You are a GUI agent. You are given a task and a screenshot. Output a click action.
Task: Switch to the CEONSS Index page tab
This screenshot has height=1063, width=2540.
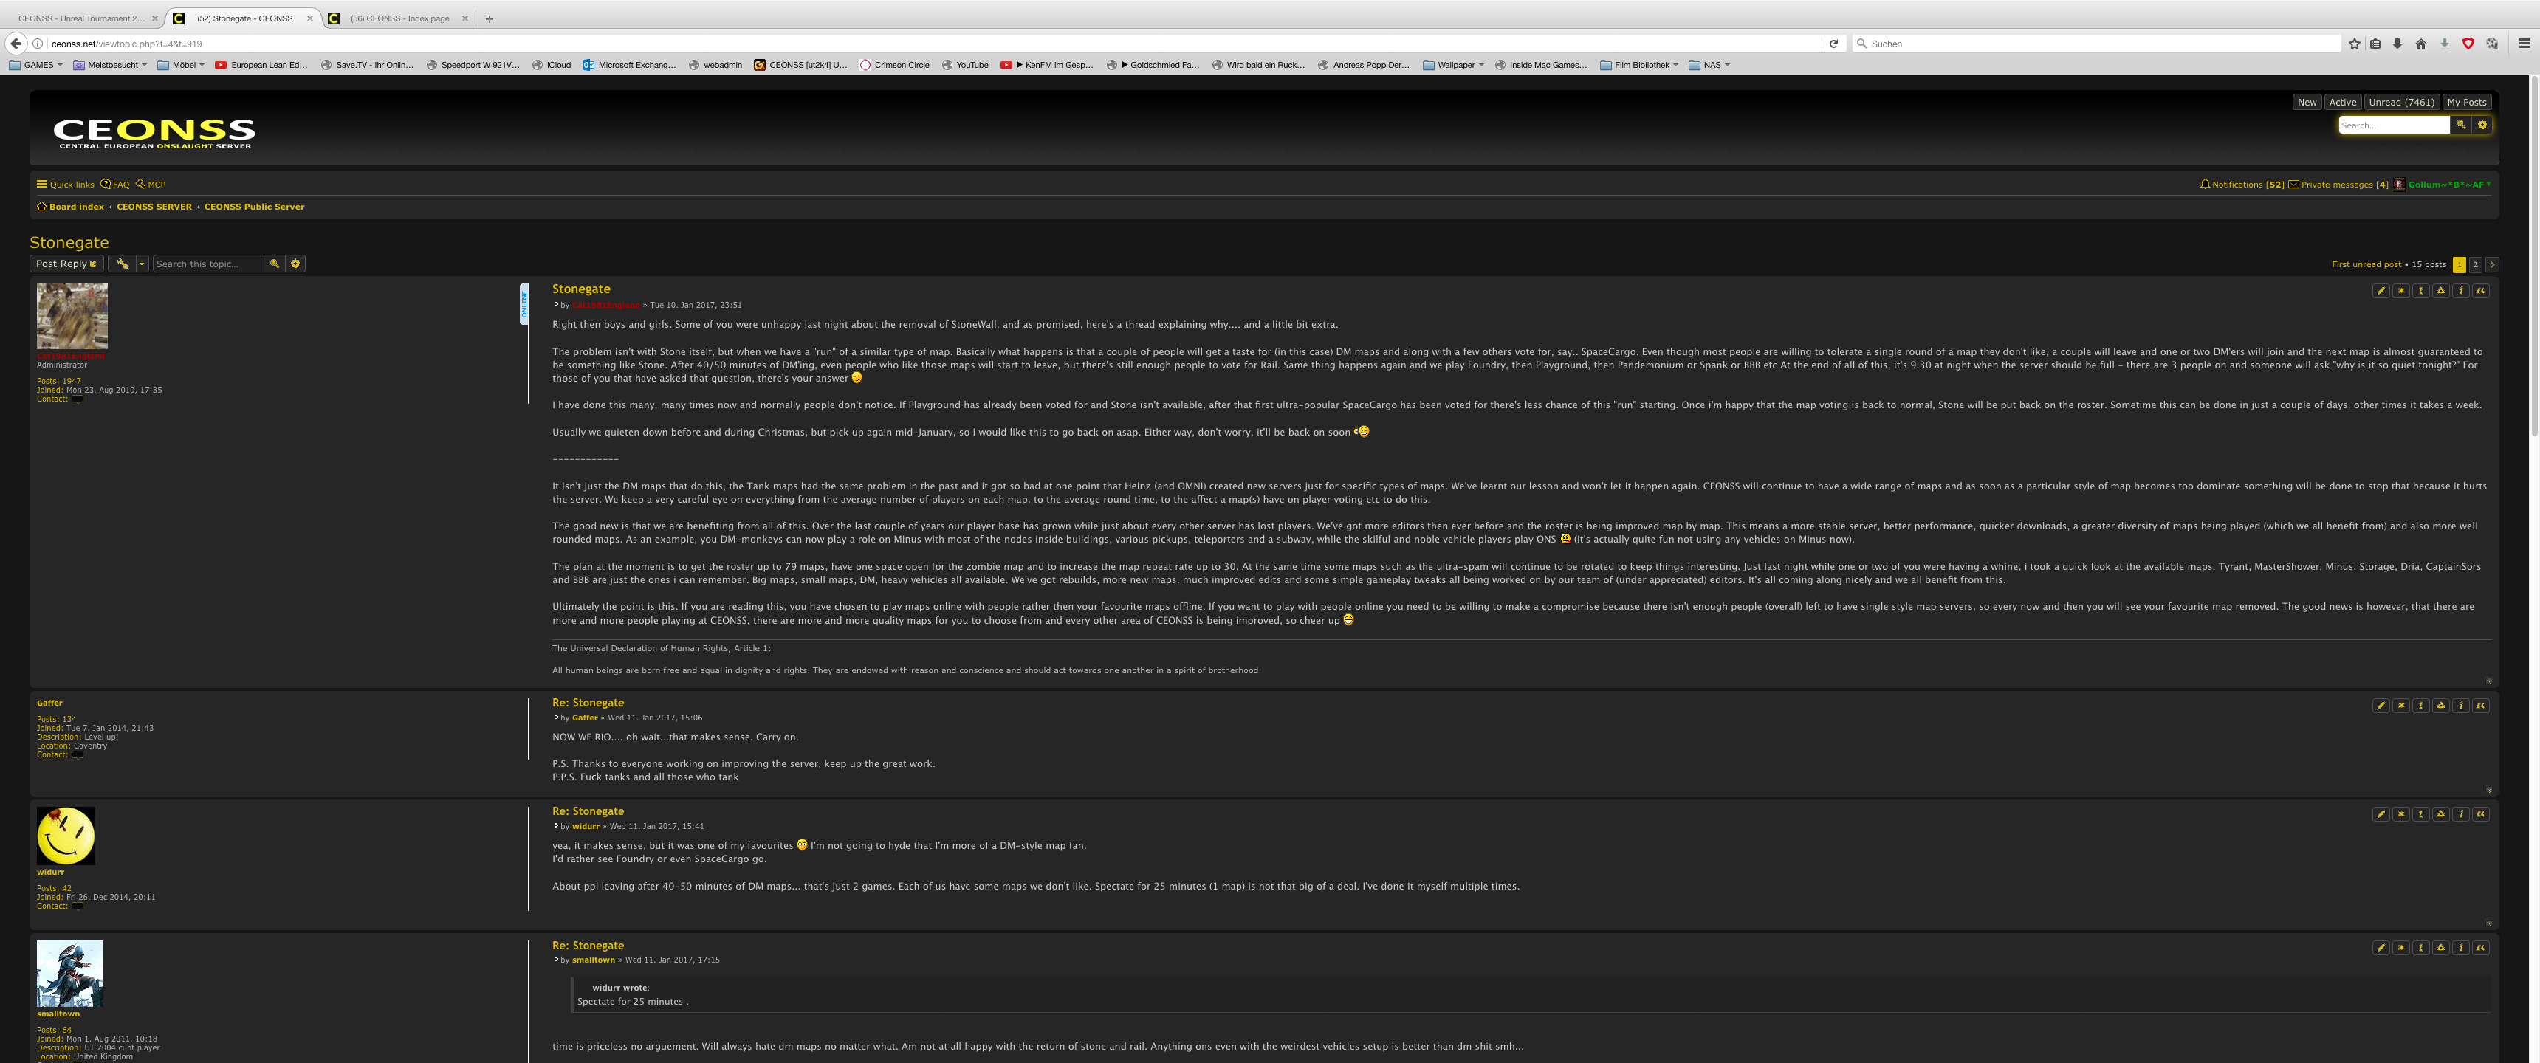point(399,18)
